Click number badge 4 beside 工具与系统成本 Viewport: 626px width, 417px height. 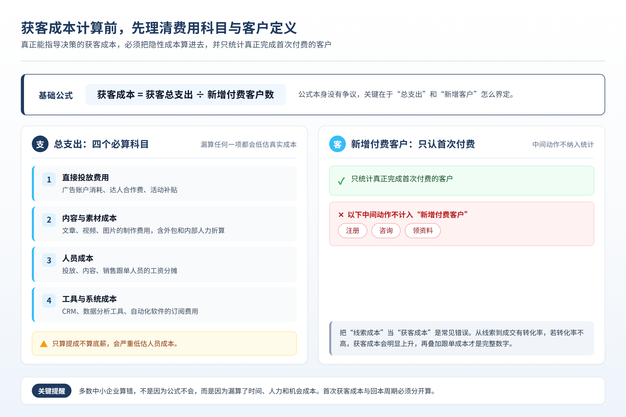49,301
